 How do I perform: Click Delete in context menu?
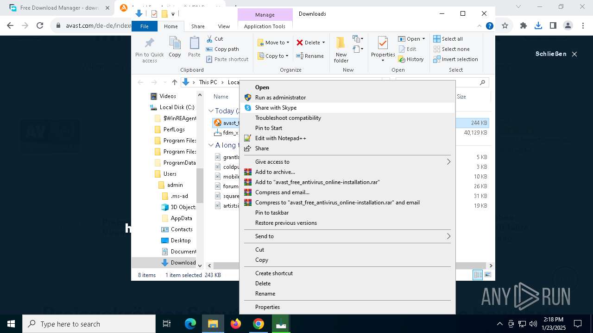[x=347, y=284]
